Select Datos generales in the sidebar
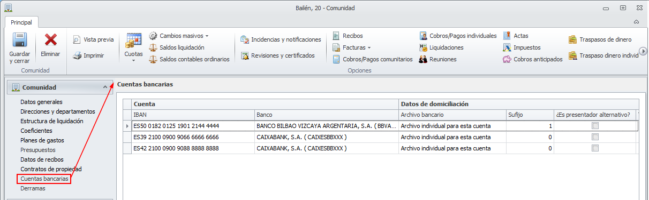This screenshot has height=200, width=649. pyautogui.click(x=41, y=102)
